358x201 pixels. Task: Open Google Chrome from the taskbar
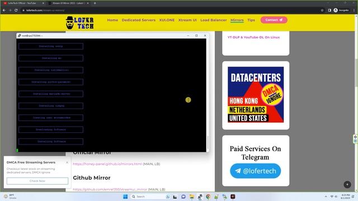208,197
